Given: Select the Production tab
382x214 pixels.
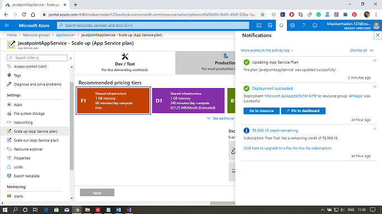Looking at the screenshot, I should click(205, 62).
